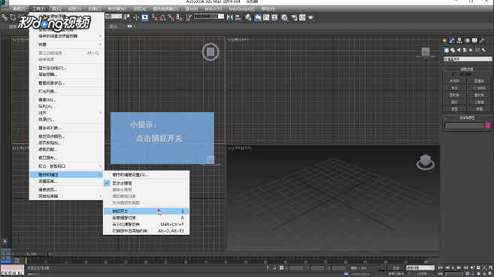Choose Enable Axis Constraints in Snaps entry
This screenshot has width=494, height=277.
[146, 231]
